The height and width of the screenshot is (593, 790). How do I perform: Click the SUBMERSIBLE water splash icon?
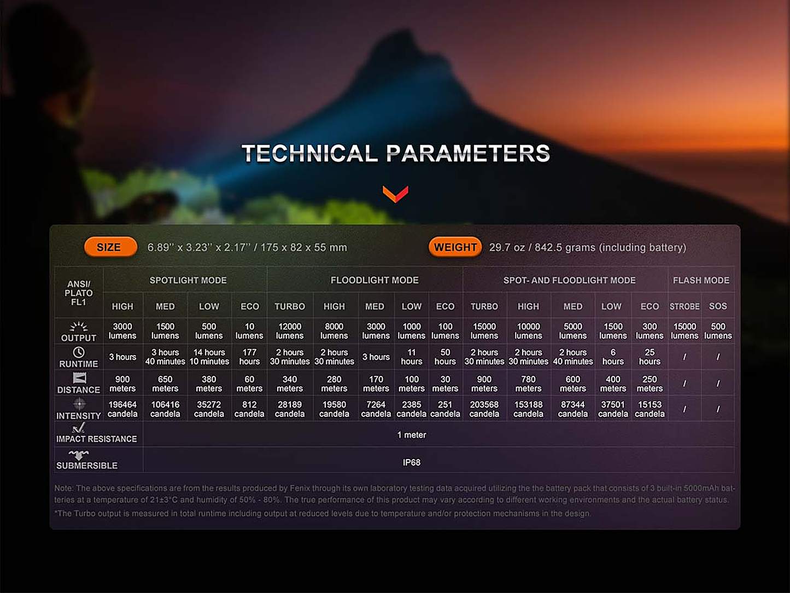pos(79,455)
